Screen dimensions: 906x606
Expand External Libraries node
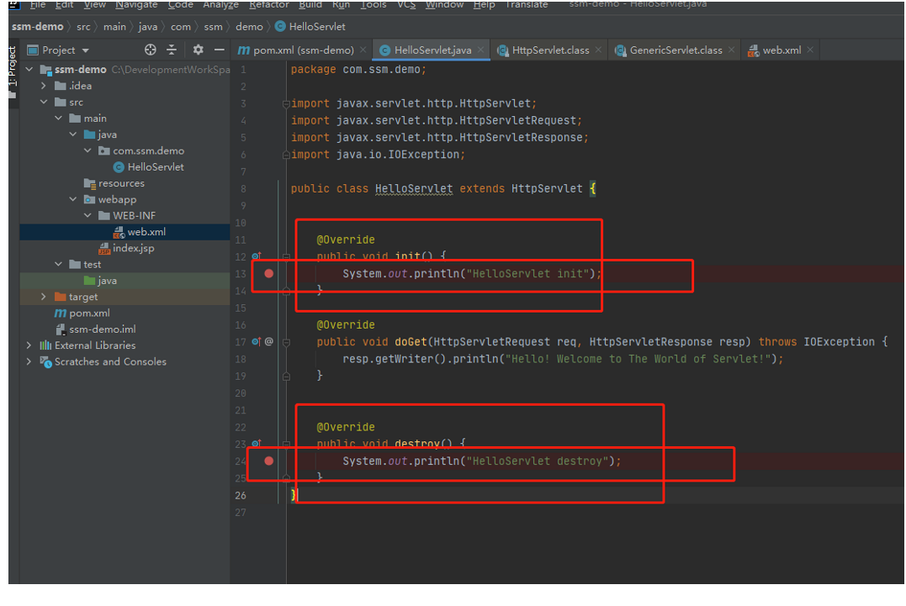(x=29, y=345)
